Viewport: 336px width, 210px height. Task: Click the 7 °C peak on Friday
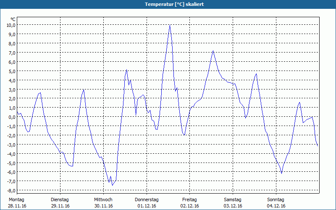point(213,51)
